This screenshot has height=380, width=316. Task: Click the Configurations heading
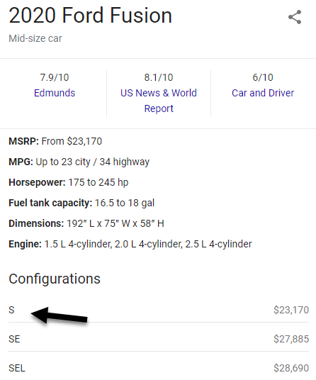[55, 279]
